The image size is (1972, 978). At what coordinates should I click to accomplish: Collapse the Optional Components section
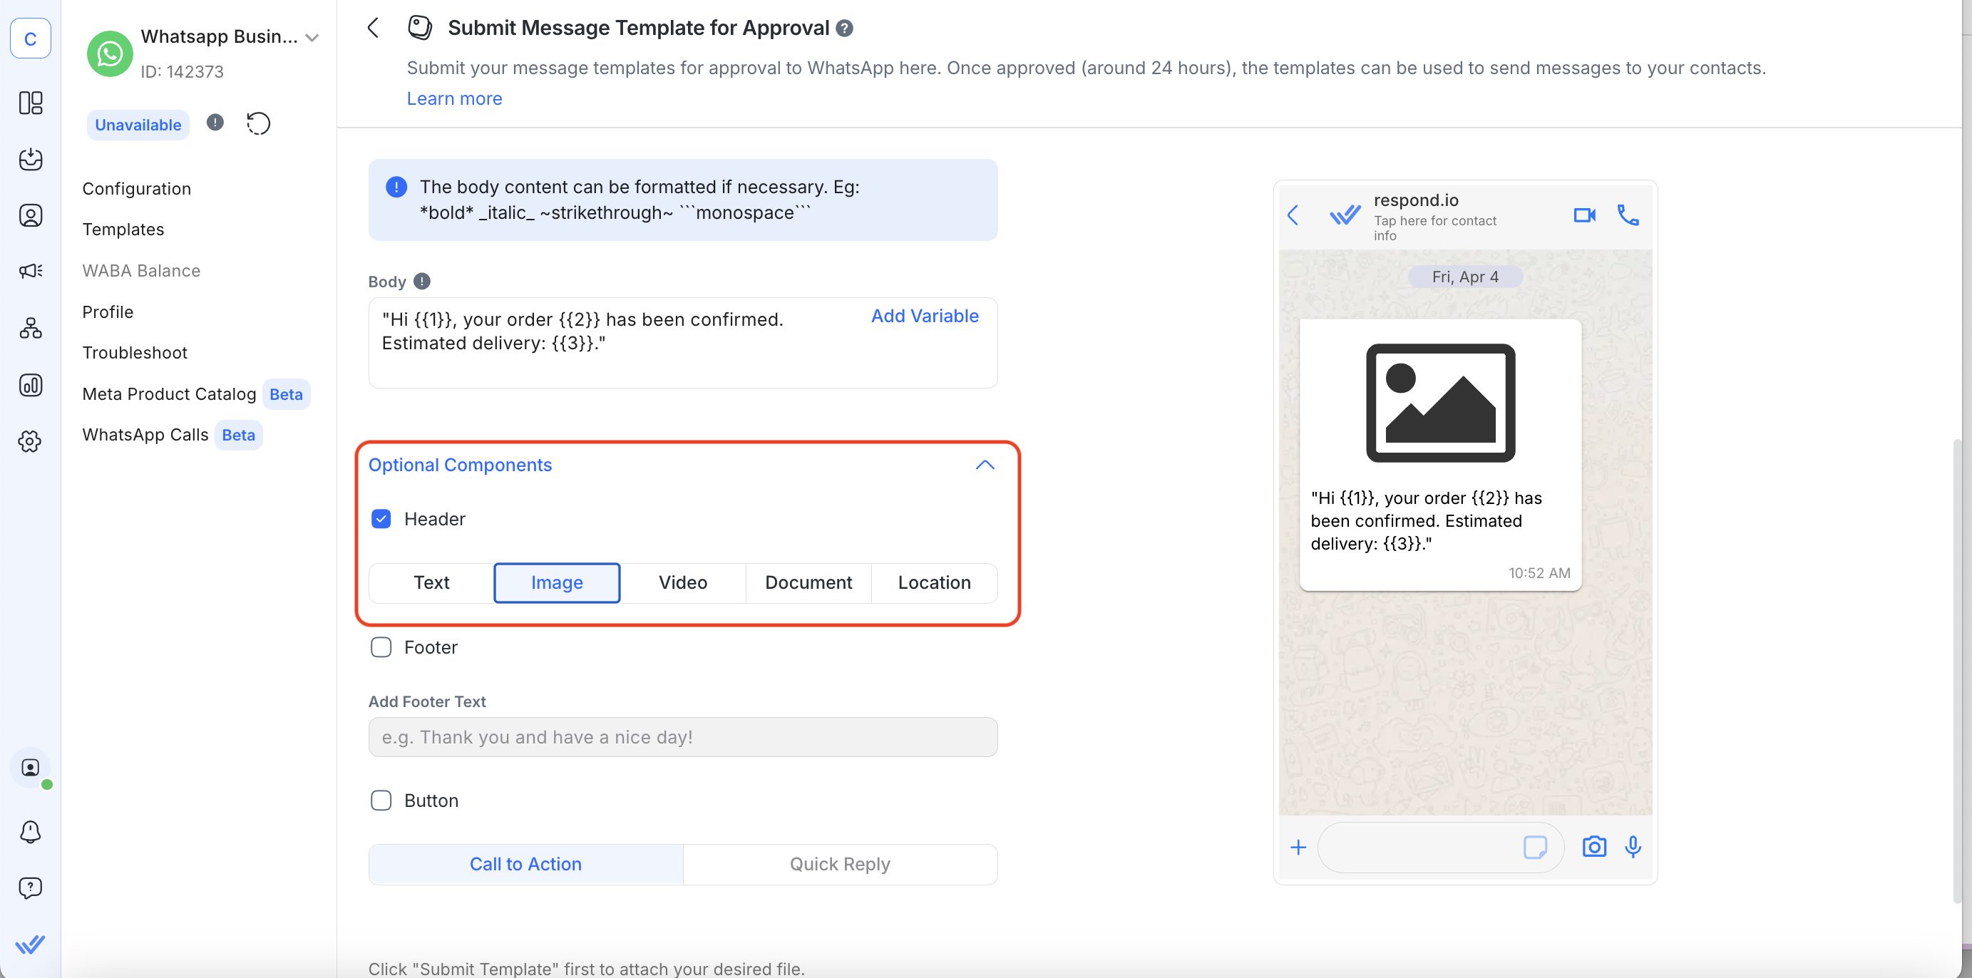(x=985, y=465)
